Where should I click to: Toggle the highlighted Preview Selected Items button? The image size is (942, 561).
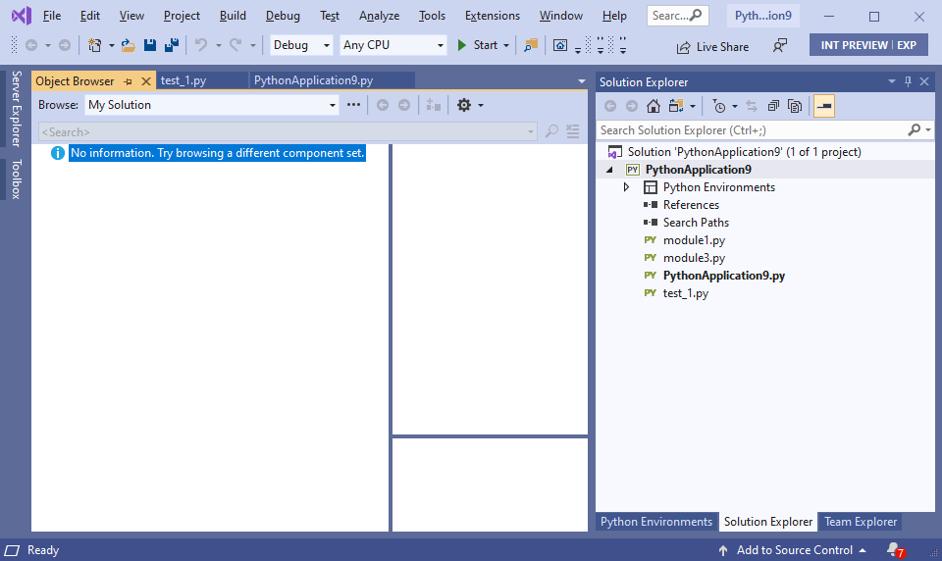pyautogui.click(x=824, y=106)
